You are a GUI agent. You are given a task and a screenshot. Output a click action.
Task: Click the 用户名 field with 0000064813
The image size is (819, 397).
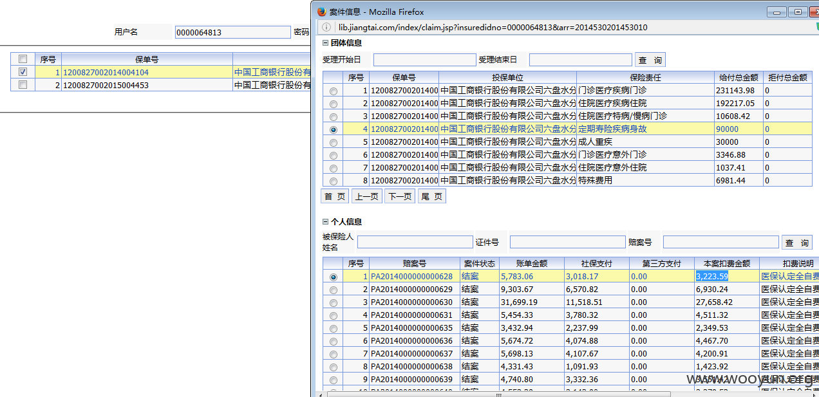233,32
